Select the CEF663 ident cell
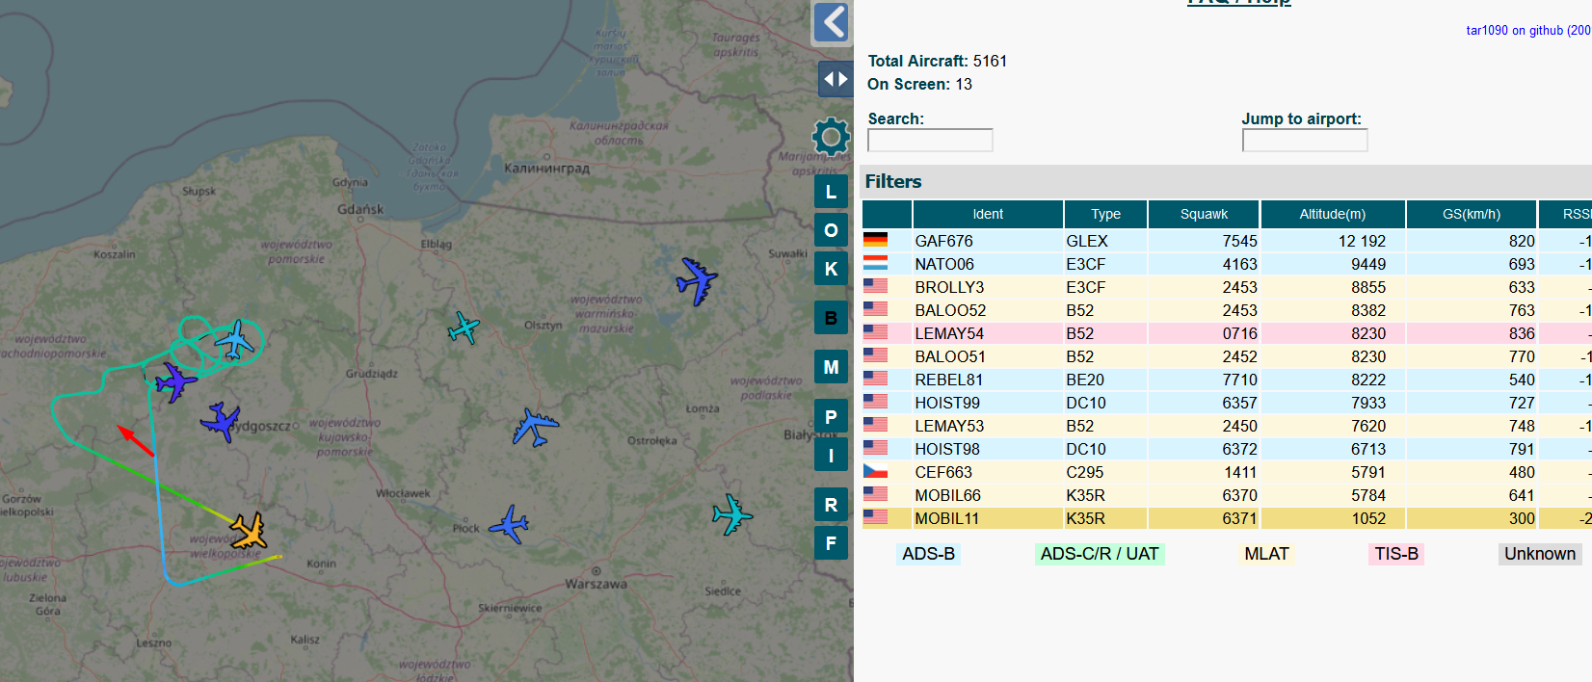 coord(987,472)
